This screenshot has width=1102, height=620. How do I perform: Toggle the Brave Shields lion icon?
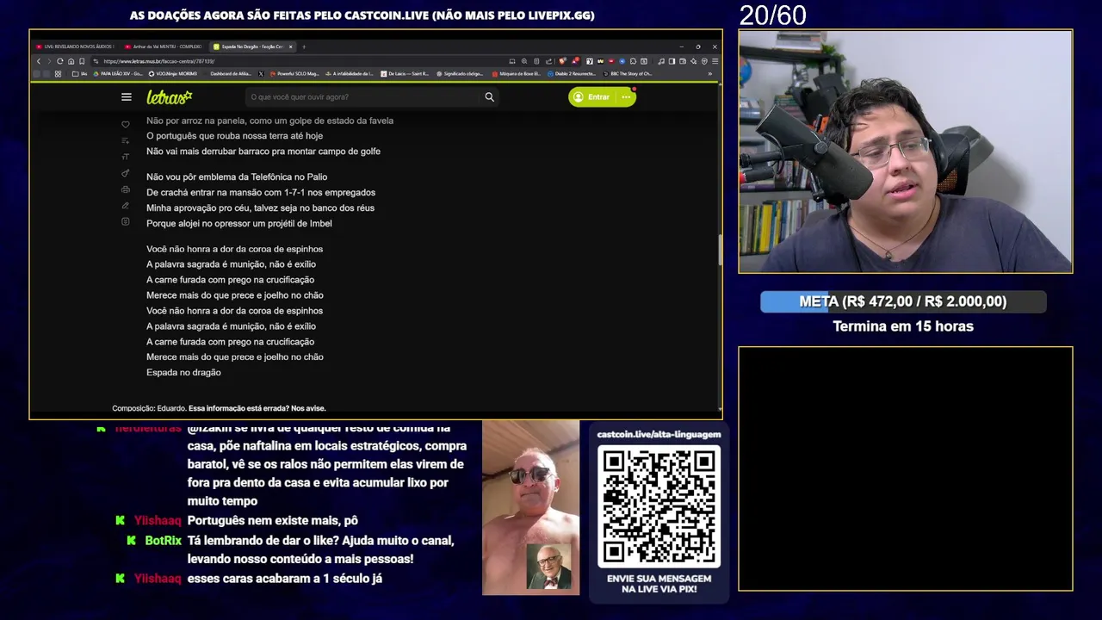tap(562, 61)
